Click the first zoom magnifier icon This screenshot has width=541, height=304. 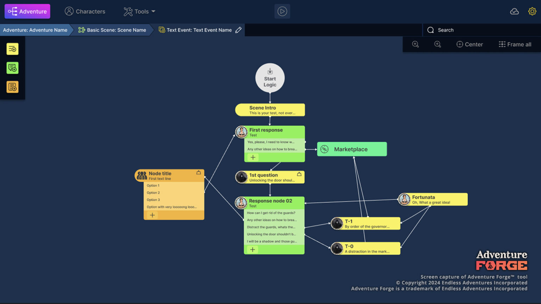tap(416, 44)
